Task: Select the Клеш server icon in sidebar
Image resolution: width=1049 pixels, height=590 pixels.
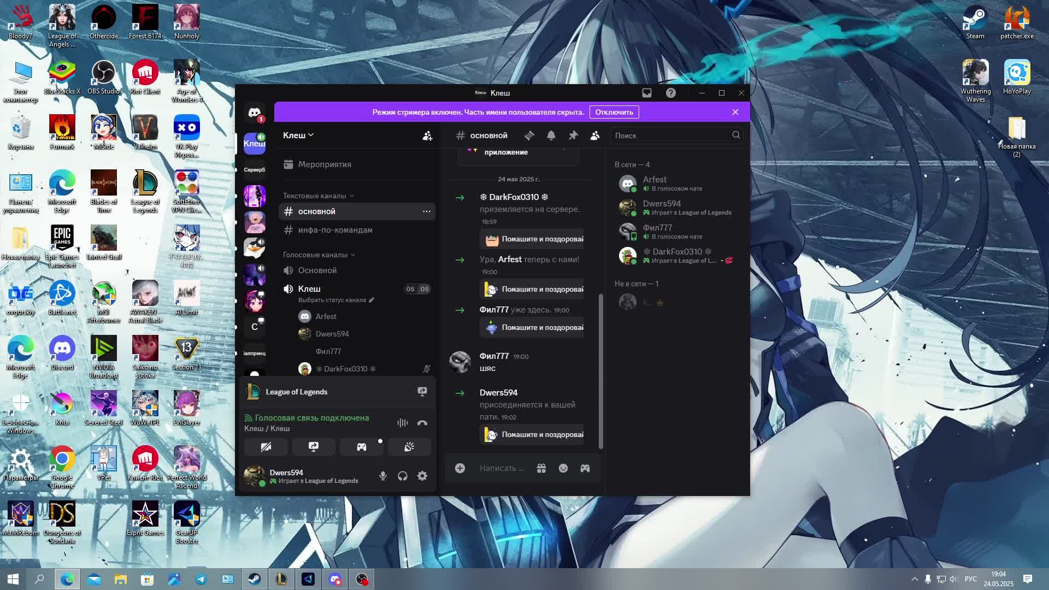Action: coord(254,143)
